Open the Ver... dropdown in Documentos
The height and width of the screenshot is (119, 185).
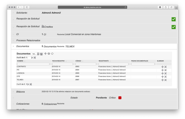coord(35,54)
